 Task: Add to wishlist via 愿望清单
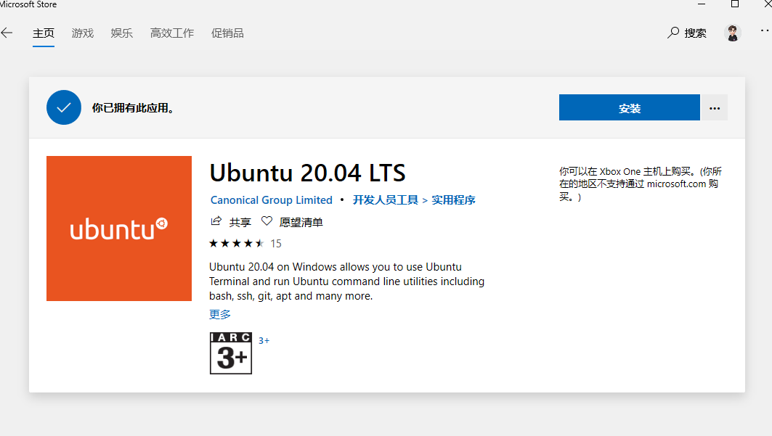tap(301, 222)
